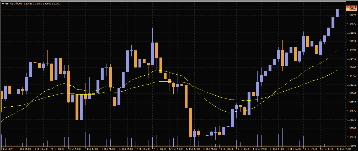Viewport: 358px width, 151px height.
Task: Click the 1.32355 price axis label
Action: point(351,76)
